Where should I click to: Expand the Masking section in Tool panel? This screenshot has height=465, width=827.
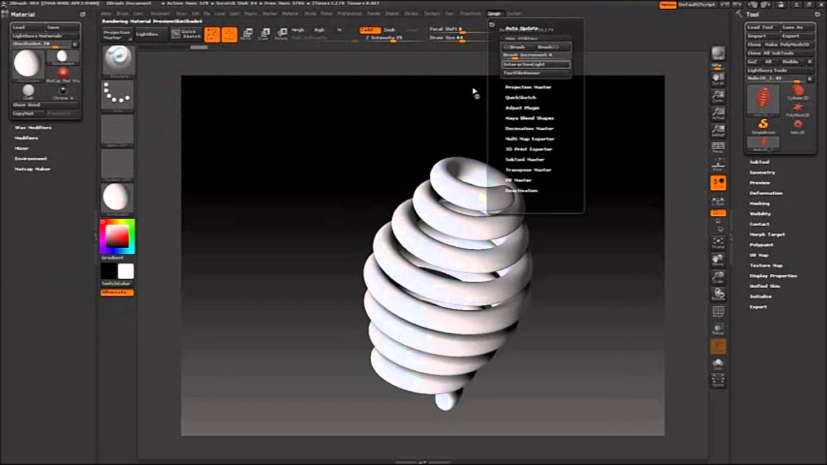point(760,203)
